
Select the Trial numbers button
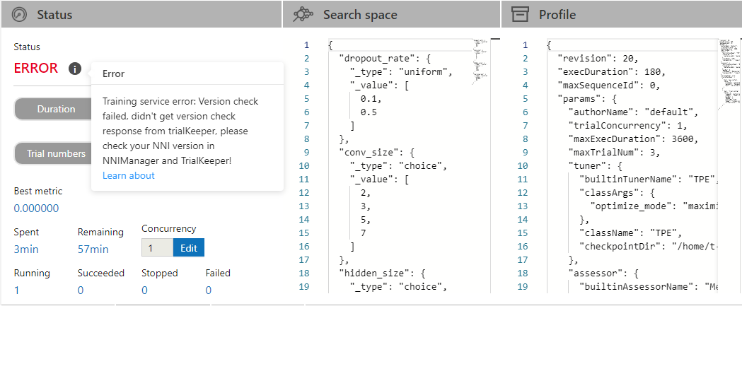[x=56, y=153]
